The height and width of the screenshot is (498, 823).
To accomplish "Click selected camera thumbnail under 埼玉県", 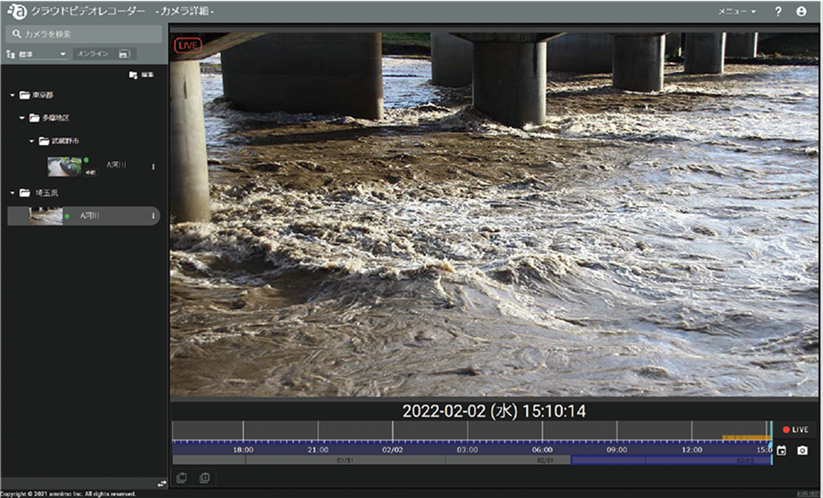I will [x=46, y=216].
